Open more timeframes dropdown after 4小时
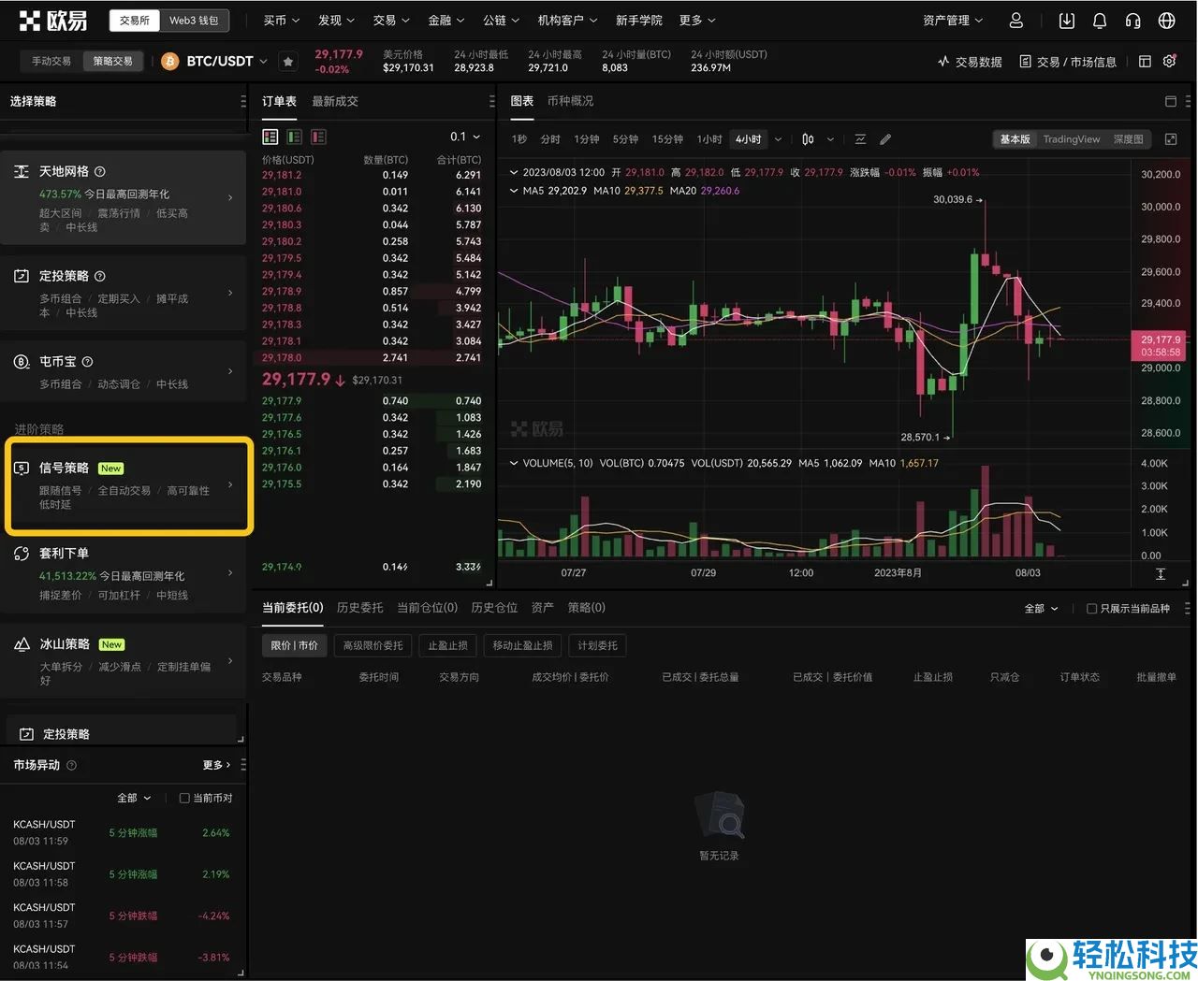Screen dimensions: 1198x981 point(778,139)
